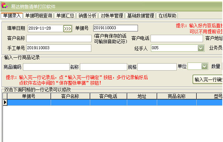Image resolution: width=223 pixels, height=142 pixels.
Task: Select the row indicator arrow in grid
Action: (x=5, y=102)
